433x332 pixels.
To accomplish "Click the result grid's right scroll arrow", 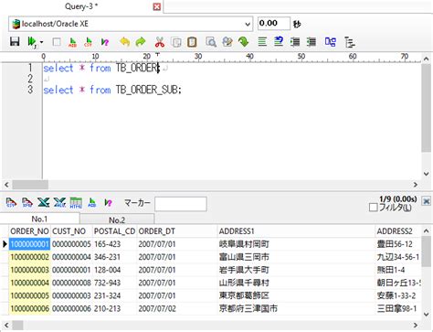I will 416,325.
